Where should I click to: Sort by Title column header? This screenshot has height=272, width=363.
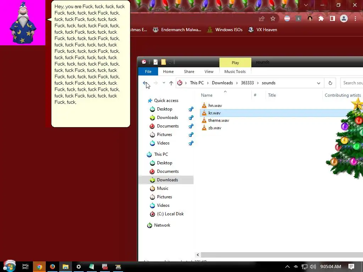pyautogui.click(x=272, y=95)
